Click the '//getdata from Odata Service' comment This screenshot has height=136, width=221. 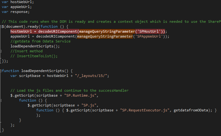tap(41, 41)
